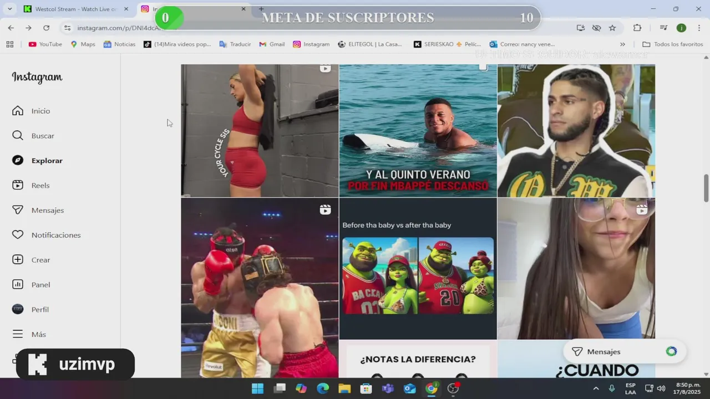Viewport: 710px width, 399px height.
Task: Open Todos los favoritos folder
Action: pos(672,44)
